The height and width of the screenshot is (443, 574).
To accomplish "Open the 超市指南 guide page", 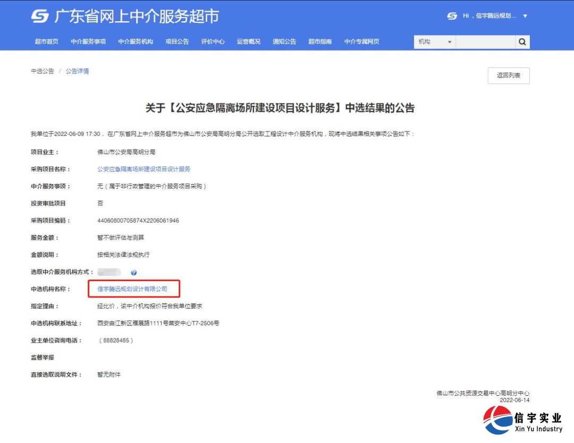I will pos(319,41).
